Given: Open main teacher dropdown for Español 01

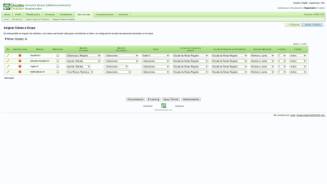Looking at the screenshot, I should (x=83, y=56).
